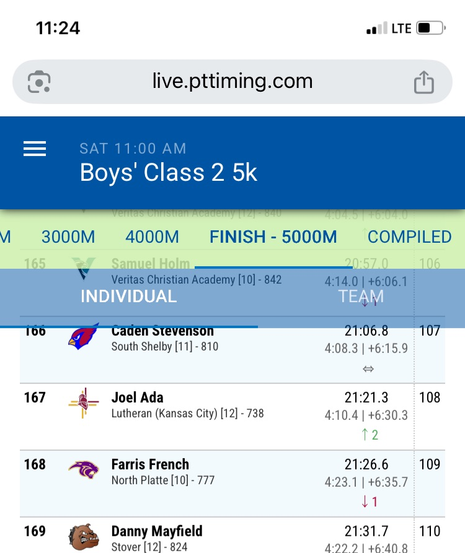
Task: Select the FINISH - 5000M tab
Action: click(273, 237)
